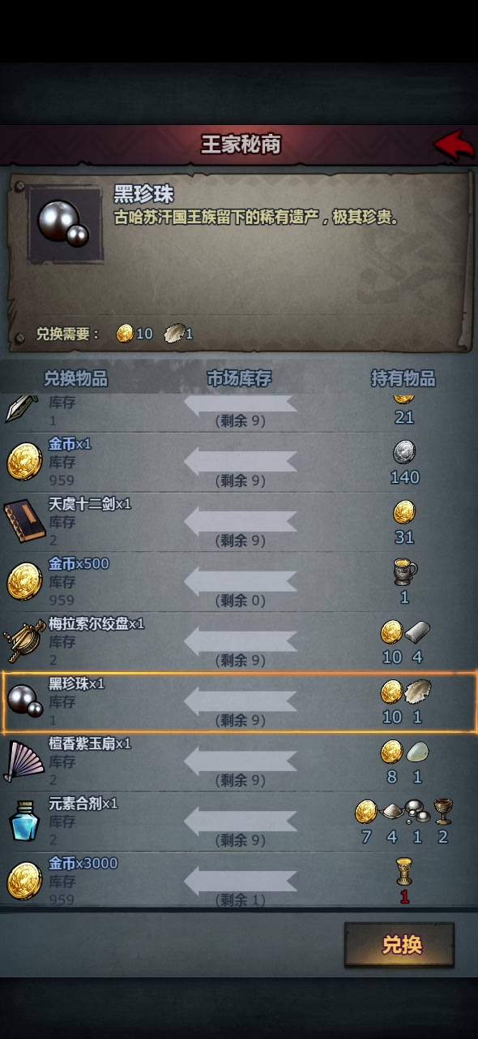Click the 市场库存 column header
This screenshot has width=478, height=1039.
(x=239, y=379)
